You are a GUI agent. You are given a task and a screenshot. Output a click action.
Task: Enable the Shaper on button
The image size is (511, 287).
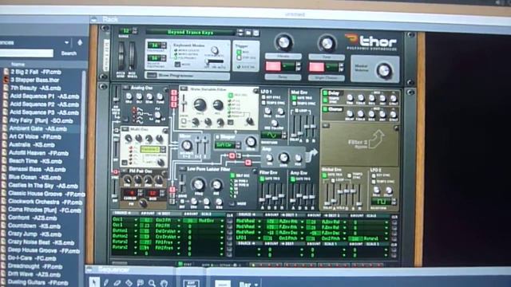(217, 137)
